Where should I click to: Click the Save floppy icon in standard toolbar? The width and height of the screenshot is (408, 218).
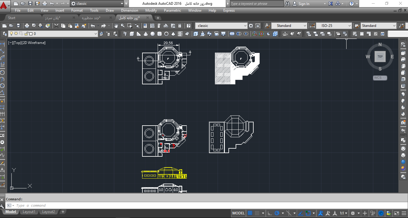pos(18,26)
